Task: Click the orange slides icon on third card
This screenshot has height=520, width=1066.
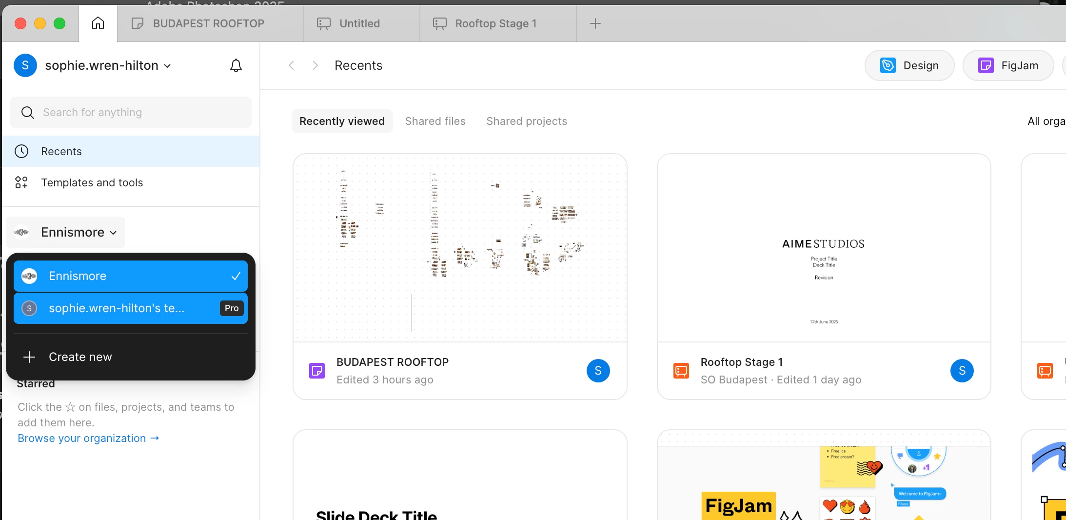Action: tap(1045, 371)
